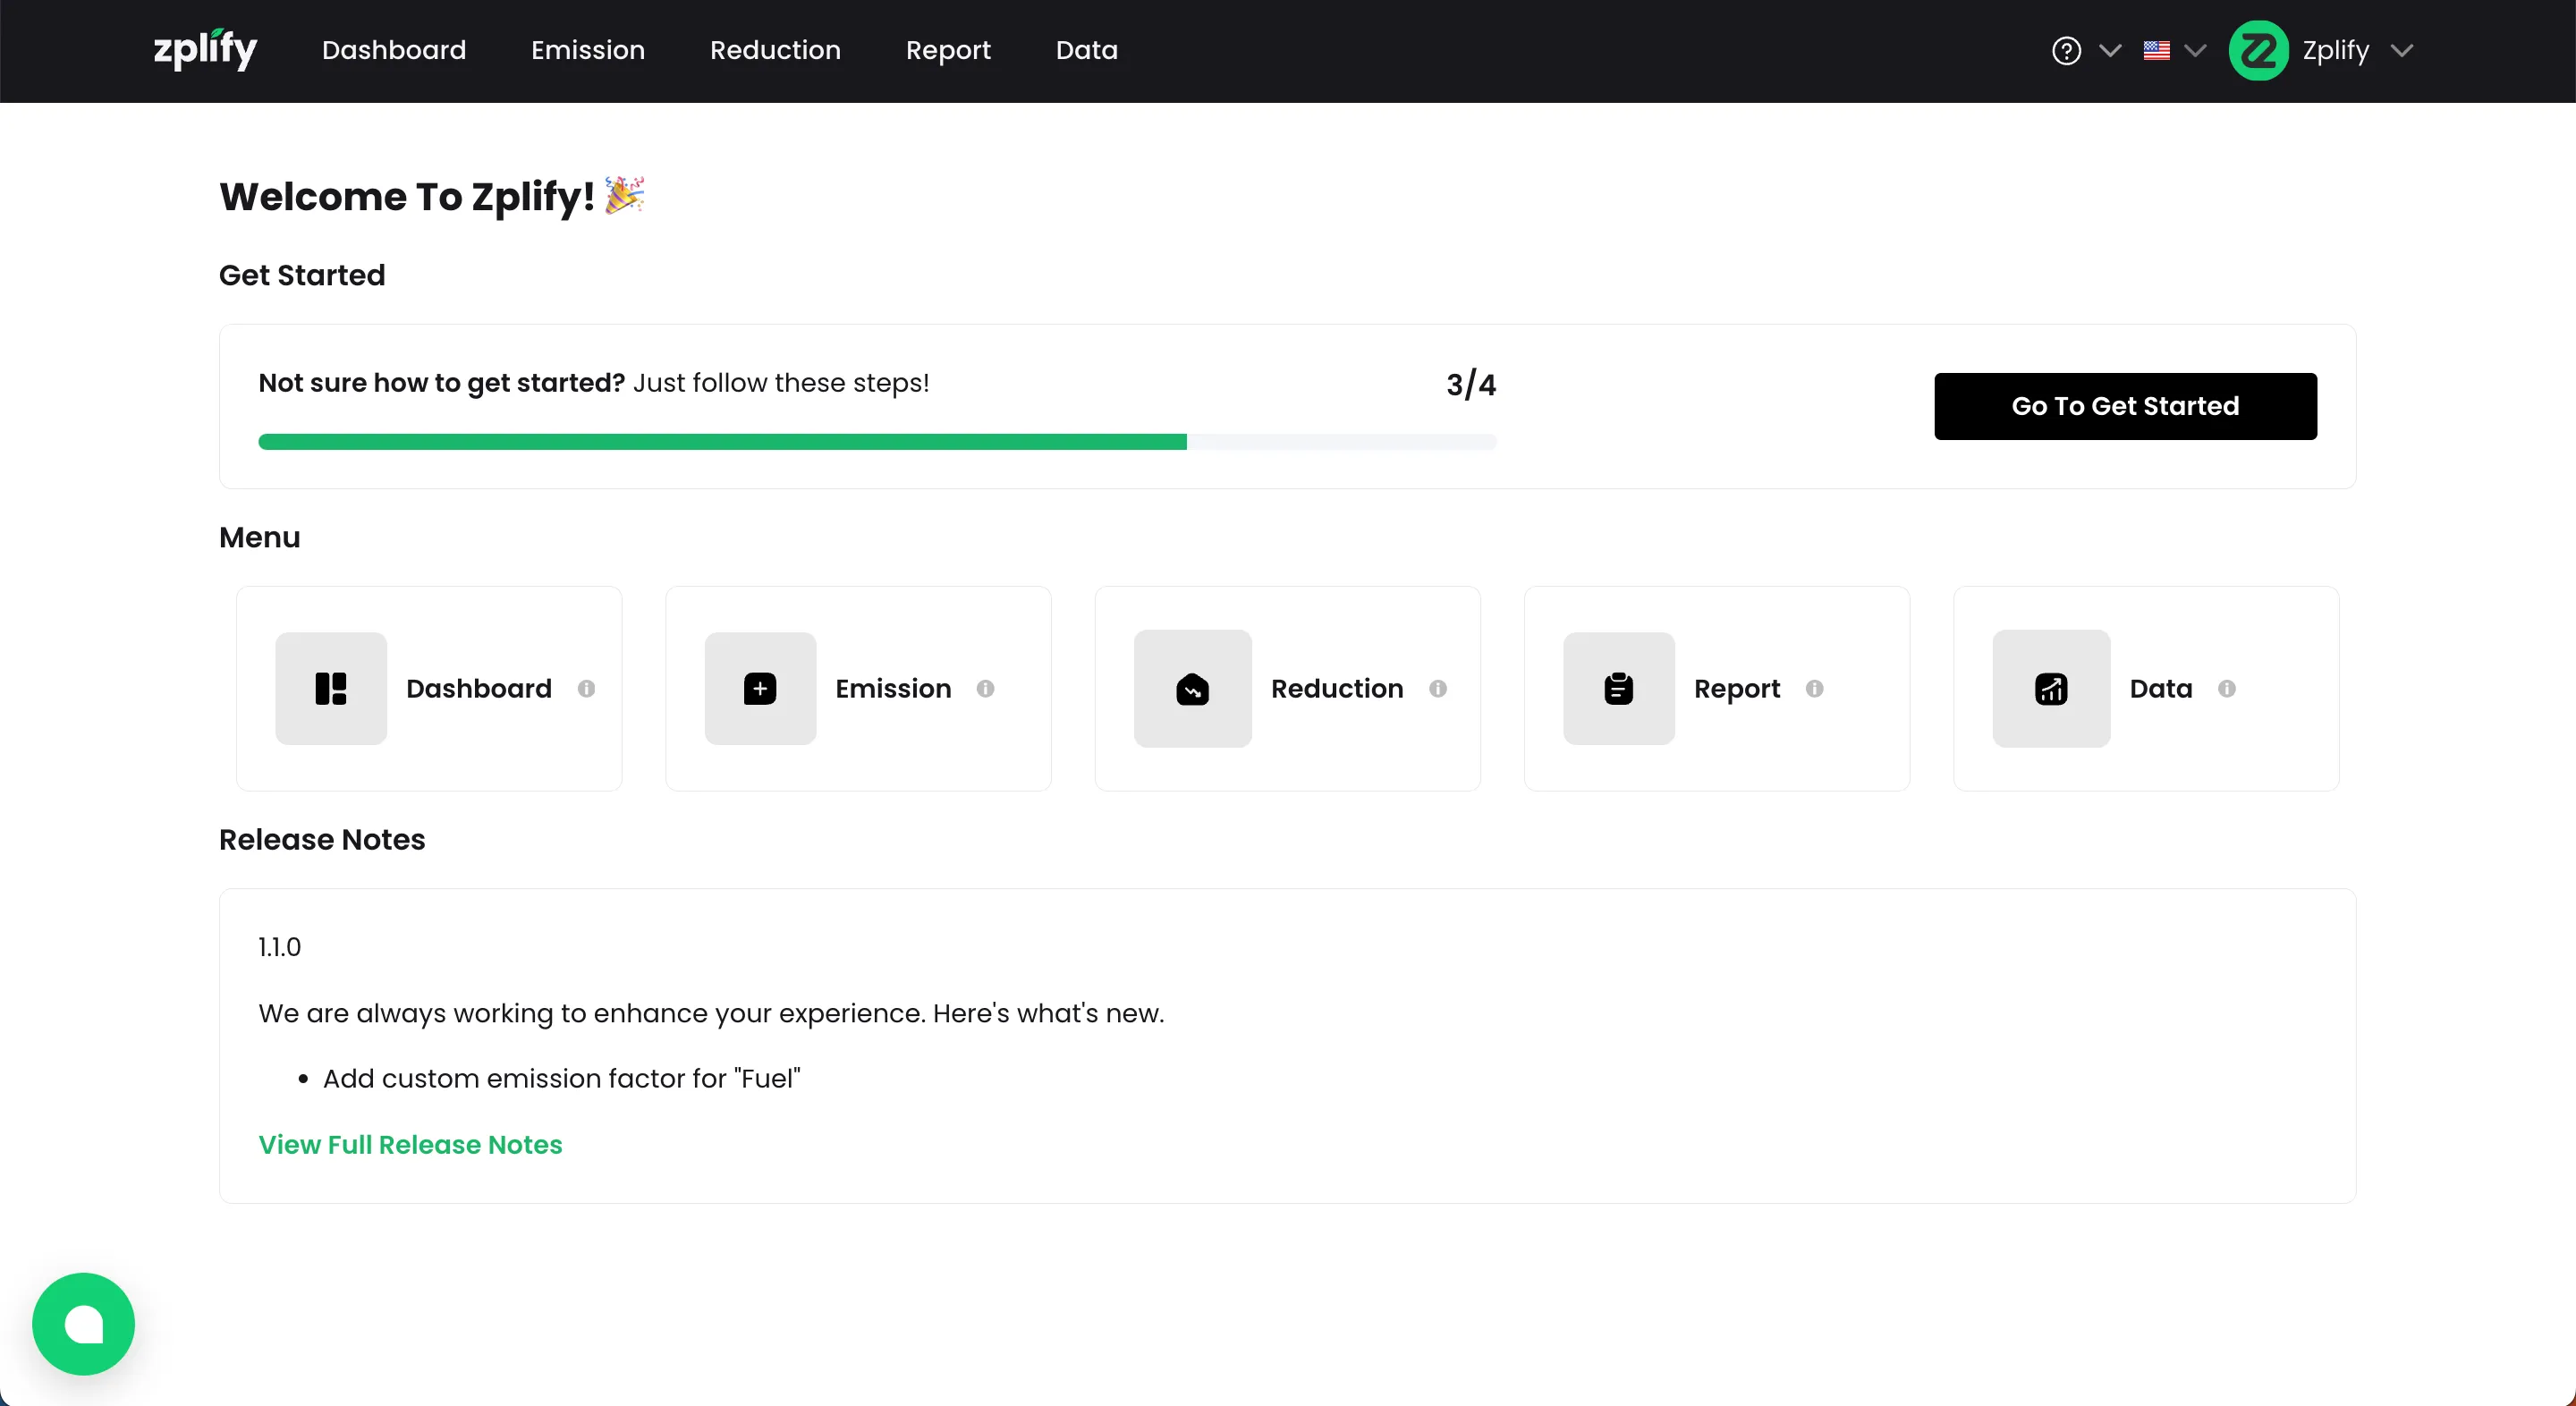Viewport: 2576px width, 1406px height.
Task: Click the Report clipboard icon tile
Action: click(1618, 688)
